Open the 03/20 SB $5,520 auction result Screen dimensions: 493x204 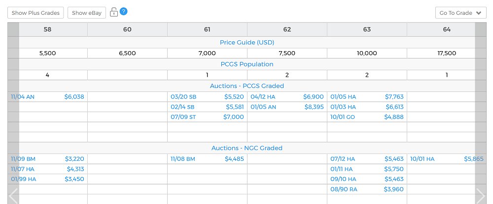click(207, 97)
